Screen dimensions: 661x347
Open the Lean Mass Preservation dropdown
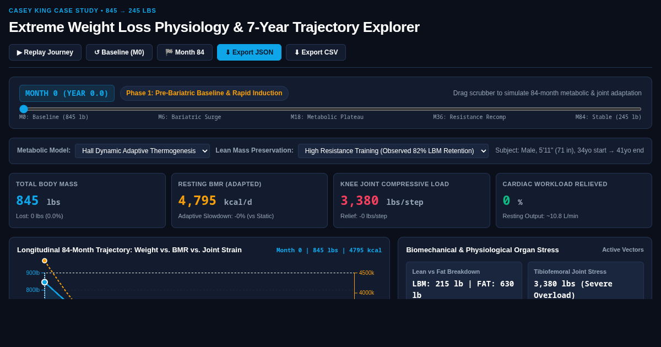(393, 151)
